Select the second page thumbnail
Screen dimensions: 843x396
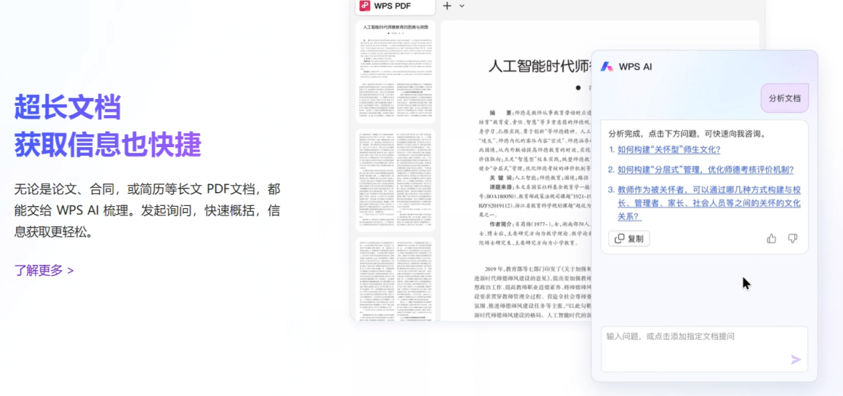[395, 181]
